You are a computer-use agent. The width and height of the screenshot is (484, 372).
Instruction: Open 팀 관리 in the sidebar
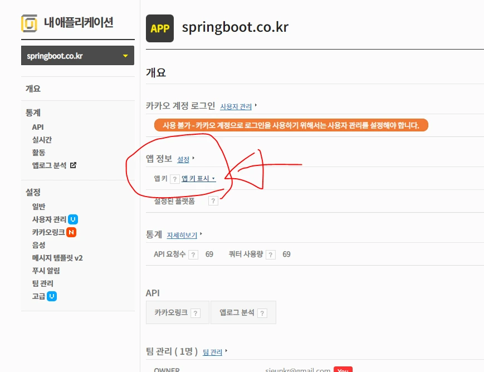click(42, 283)
